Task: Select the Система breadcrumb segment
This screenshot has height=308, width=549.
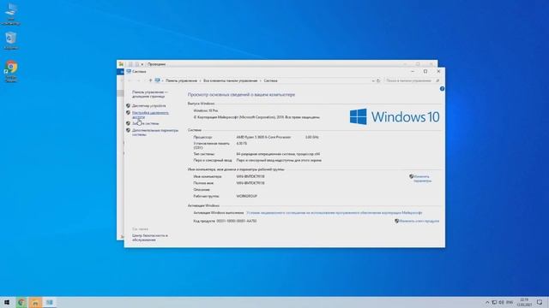Action: (x=271, y=80)
